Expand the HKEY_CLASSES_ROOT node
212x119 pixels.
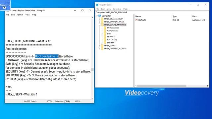pyautogui.click(x=99, y=19)
